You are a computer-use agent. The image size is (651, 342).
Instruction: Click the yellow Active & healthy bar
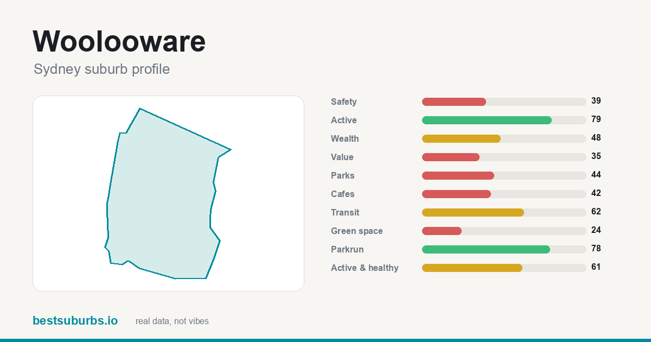(x=472, y=268)
